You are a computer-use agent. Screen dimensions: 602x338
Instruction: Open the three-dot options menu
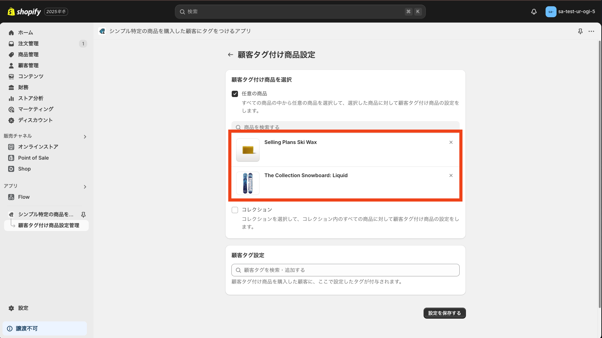[x=592, y=31]
